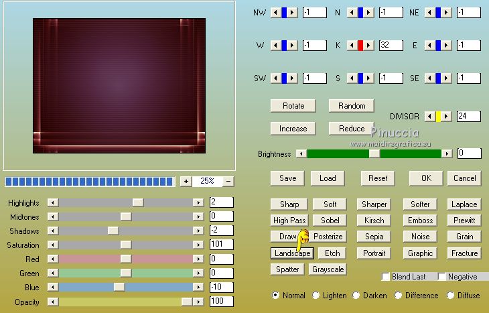Select the Darken blend mode radio
Viewport: 489px width, 313px height.
click(356, 295)
